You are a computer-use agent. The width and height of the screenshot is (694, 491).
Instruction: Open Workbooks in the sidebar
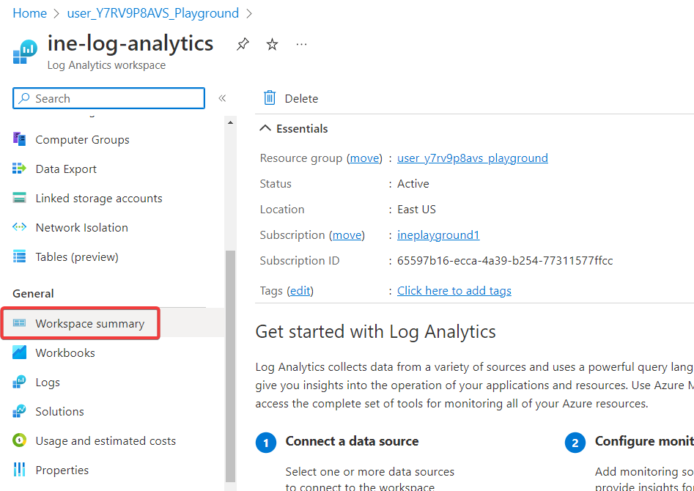(x=65, y=352)
